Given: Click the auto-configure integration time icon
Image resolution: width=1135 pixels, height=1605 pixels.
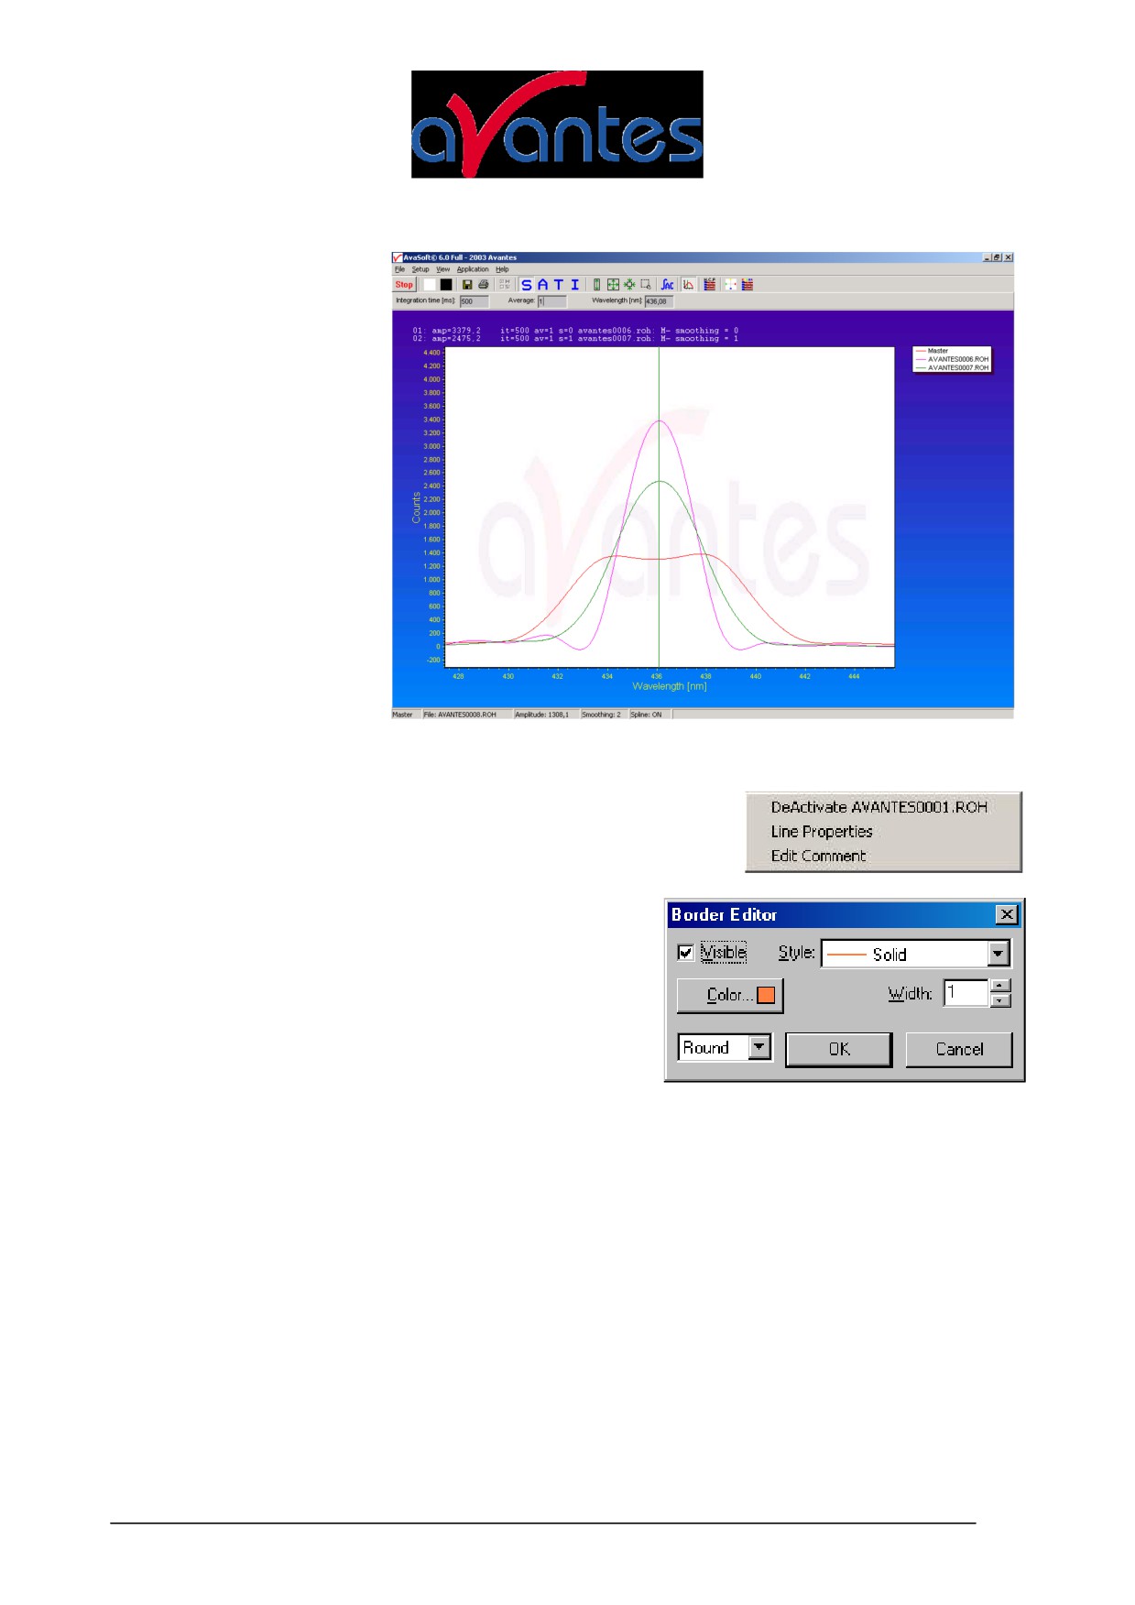Looking at the screenshot, I should coord(667,285).
